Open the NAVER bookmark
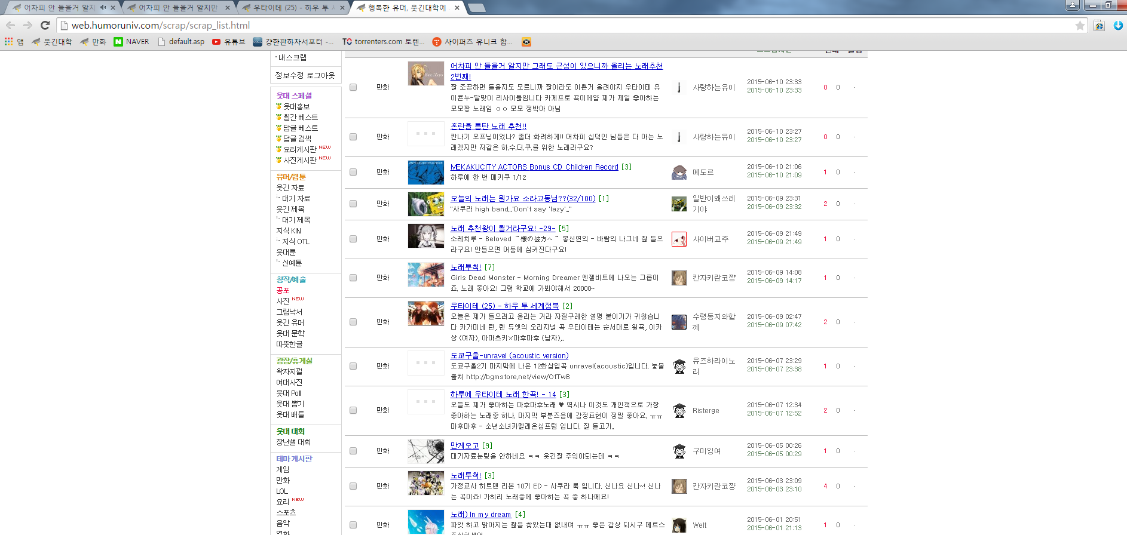Image resolution: width=1127 pixels, height=535 pixels. 131,42
